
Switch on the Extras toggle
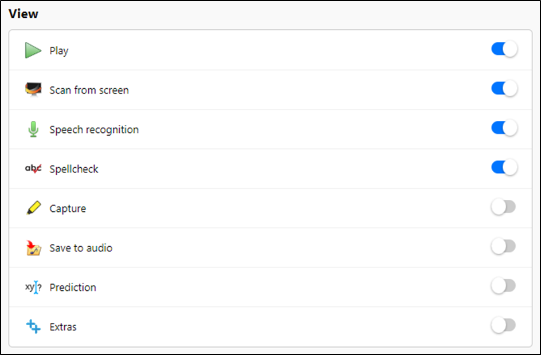click(504, 326)
